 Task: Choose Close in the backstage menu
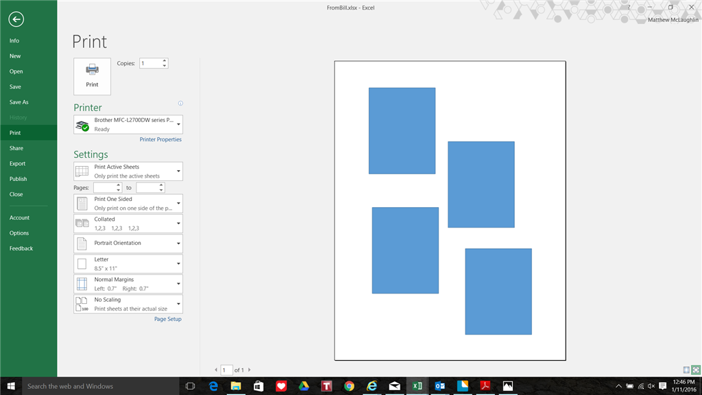29,194
